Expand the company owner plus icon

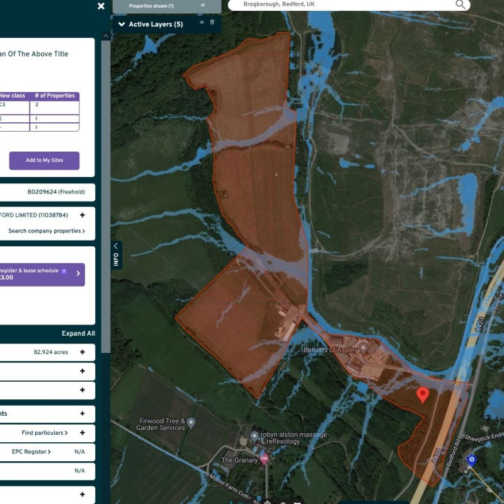coord(82,215)
